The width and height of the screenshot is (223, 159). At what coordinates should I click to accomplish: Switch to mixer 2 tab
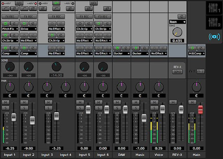(213, 21)
